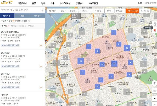This screenshot has width=157, height=106.
Task: Click the blue cluster marker 16
Action: coord(81,61)
